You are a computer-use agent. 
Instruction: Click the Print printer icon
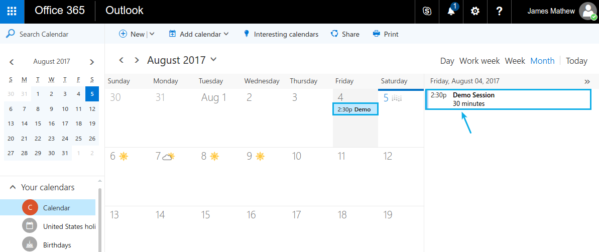click(376, 34)
